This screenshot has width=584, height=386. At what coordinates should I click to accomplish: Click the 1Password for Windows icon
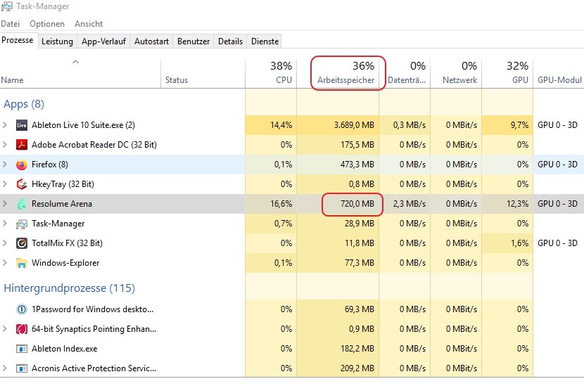[x=21, y=309]
